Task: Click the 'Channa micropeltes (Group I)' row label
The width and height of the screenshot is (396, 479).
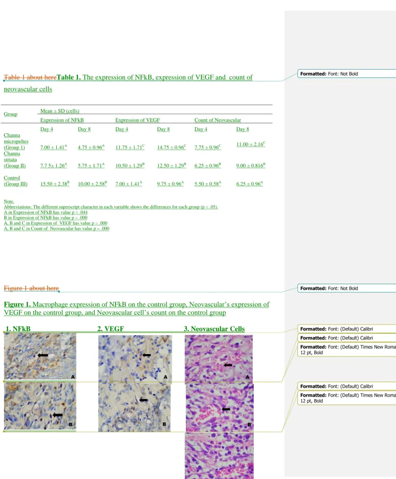Action: tap(16, 141)
